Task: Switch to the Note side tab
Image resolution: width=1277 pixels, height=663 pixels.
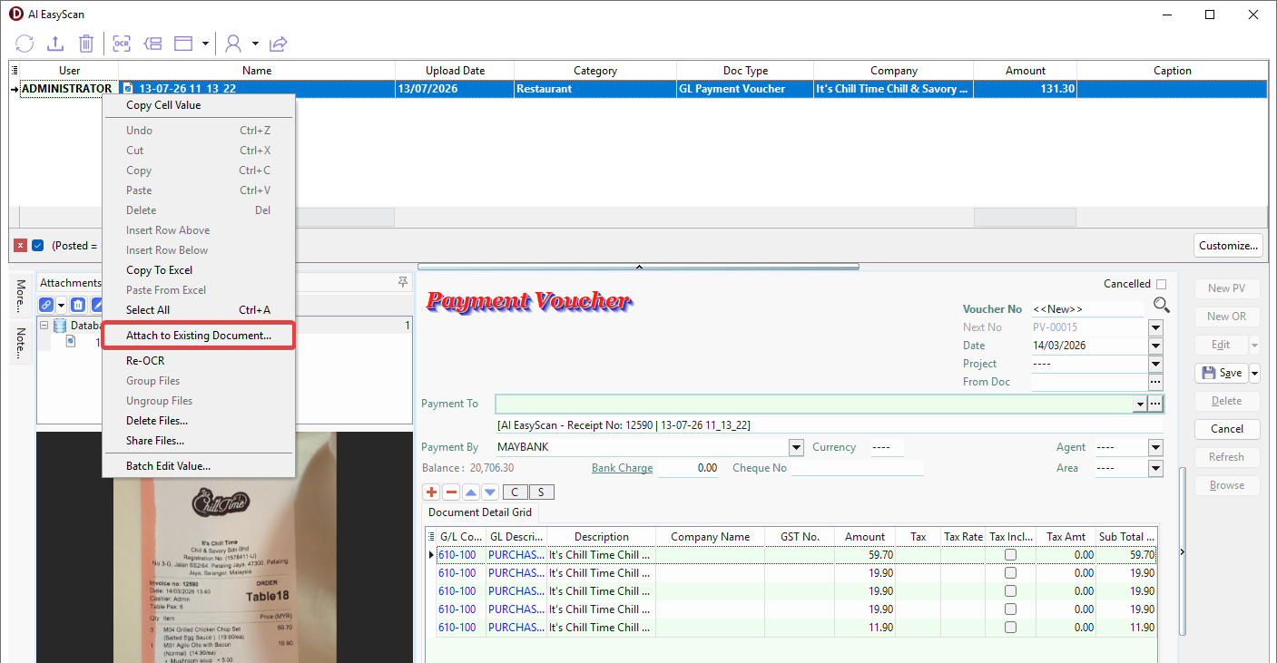Action: 21,342
